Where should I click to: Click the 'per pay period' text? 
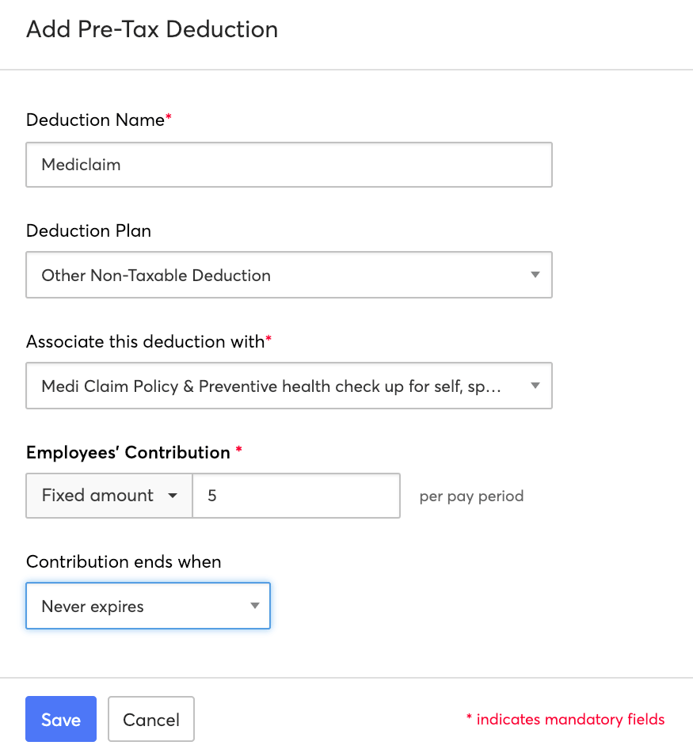[471, 496]
